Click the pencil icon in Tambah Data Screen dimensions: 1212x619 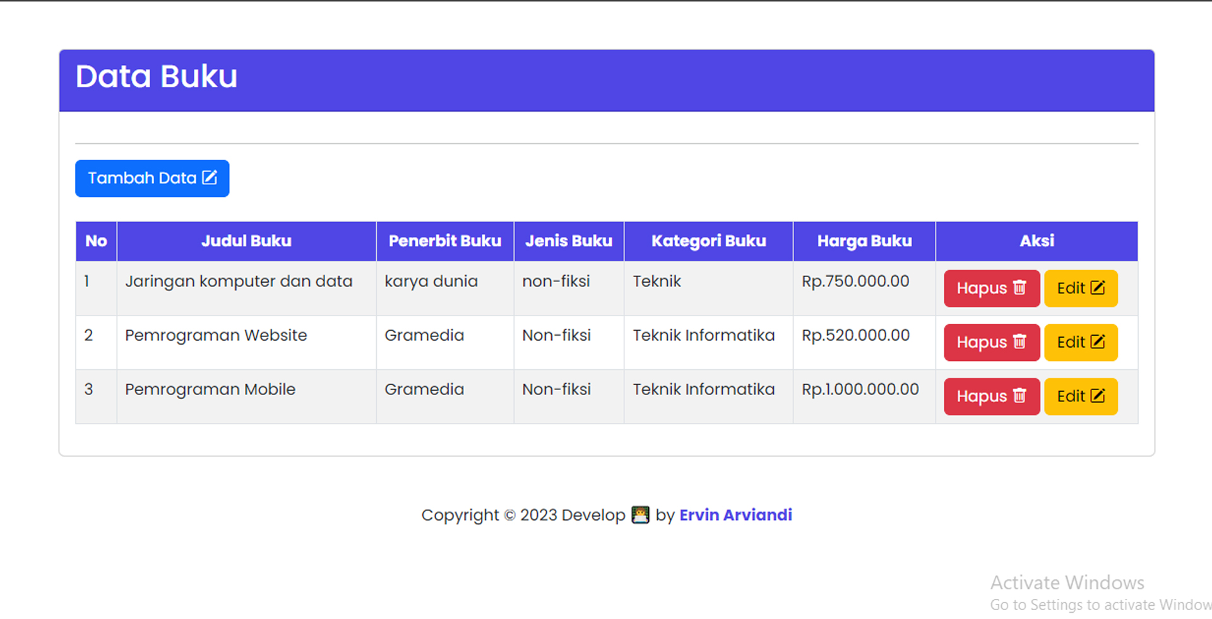[210, 178]
